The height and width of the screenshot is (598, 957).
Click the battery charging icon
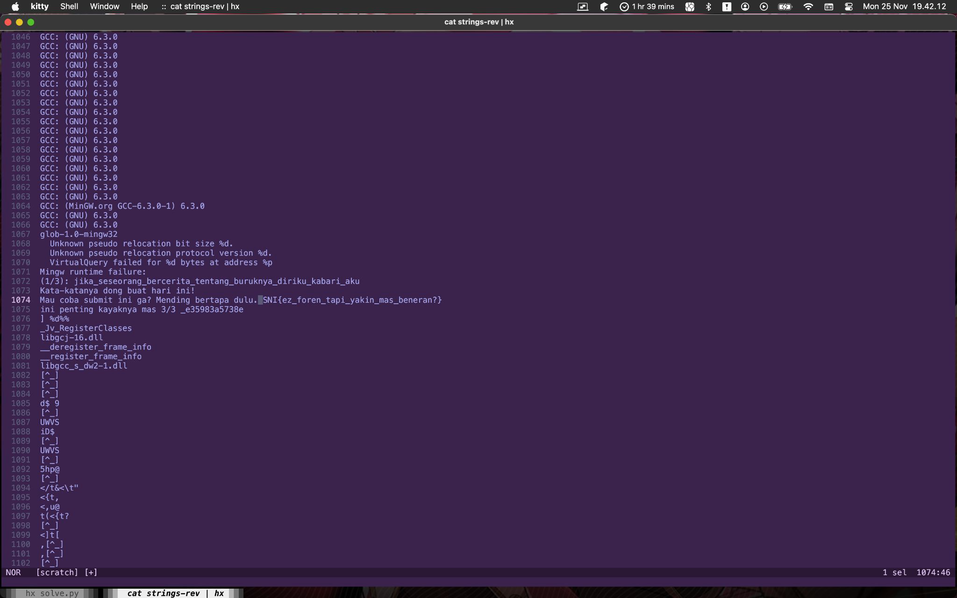coord(785,7)
